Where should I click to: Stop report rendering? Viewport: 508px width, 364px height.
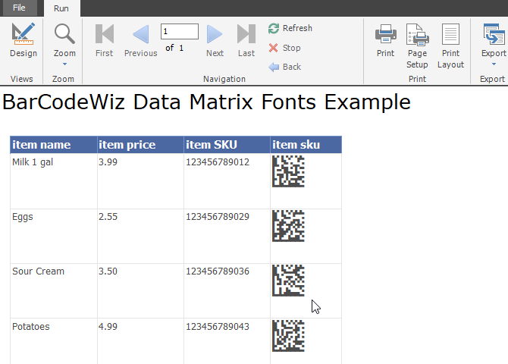[285, 48]
